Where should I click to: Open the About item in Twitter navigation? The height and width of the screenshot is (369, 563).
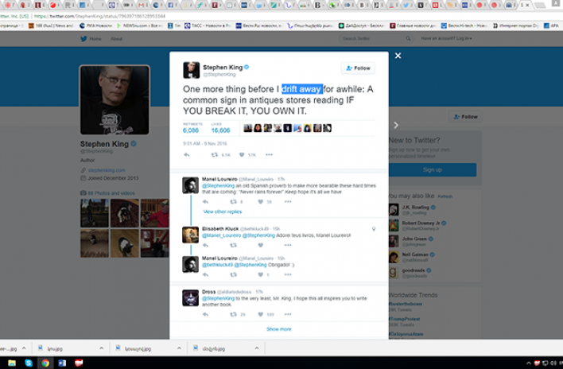coord(116,38)
